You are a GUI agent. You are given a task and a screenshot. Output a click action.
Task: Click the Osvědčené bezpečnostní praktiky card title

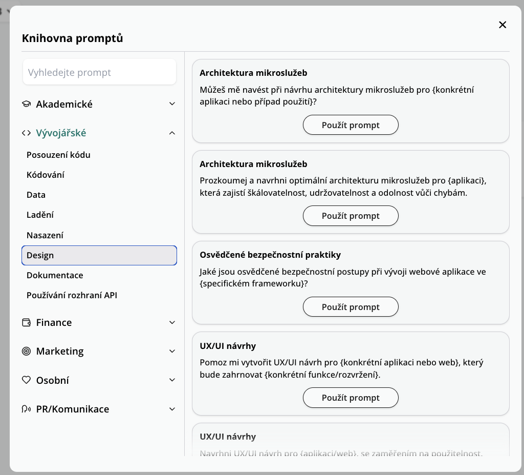click(x=270, y=255)
